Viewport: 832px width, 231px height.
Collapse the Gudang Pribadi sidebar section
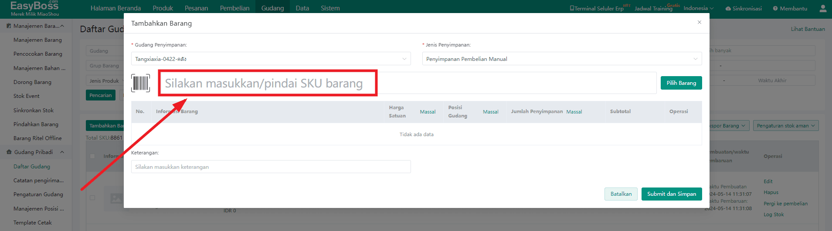(x=62, y=152)
